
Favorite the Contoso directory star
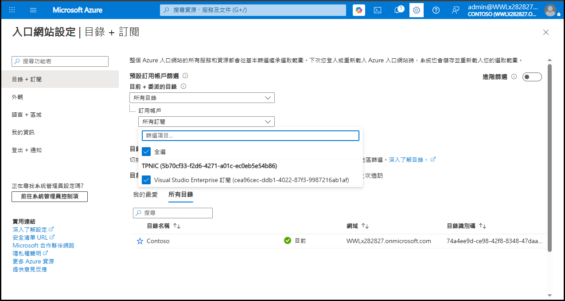click(x=140, y=241)
